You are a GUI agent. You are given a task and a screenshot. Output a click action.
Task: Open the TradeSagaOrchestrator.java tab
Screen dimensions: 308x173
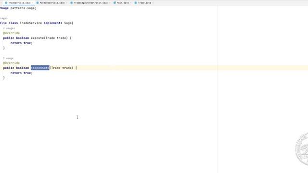(x=90, y=3)
